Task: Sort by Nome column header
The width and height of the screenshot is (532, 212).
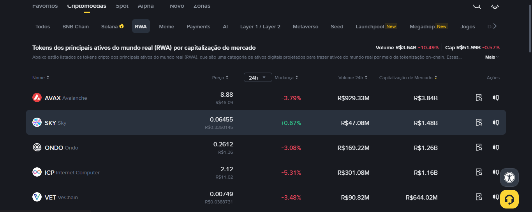Action: (x=41, y=78)
